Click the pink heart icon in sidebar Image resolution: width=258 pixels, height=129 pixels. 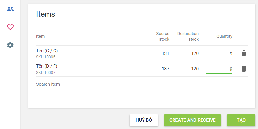coord(10,27)
